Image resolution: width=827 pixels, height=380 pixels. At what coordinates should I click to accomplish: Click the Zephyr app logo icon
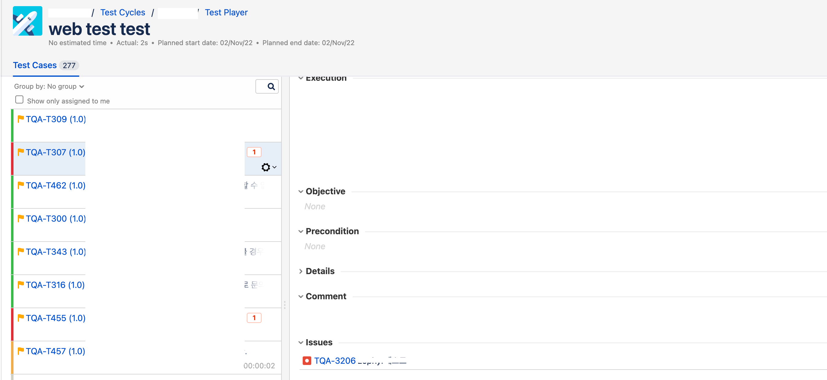point(27,21)
